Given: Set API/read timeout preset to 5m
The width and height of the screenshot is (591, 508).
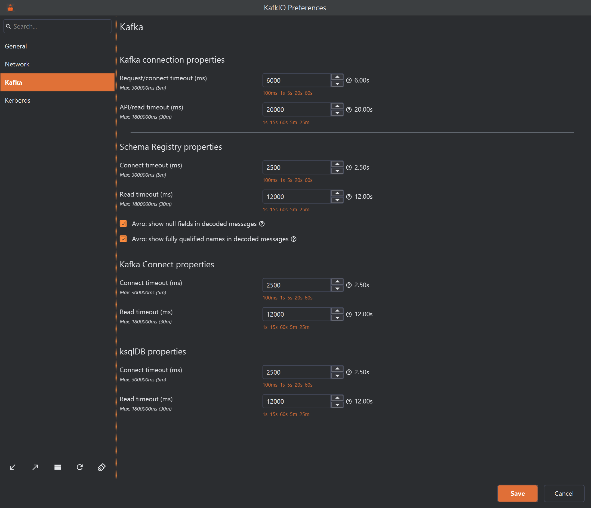Looking at the screenshot, I should [x=294, y=123].
